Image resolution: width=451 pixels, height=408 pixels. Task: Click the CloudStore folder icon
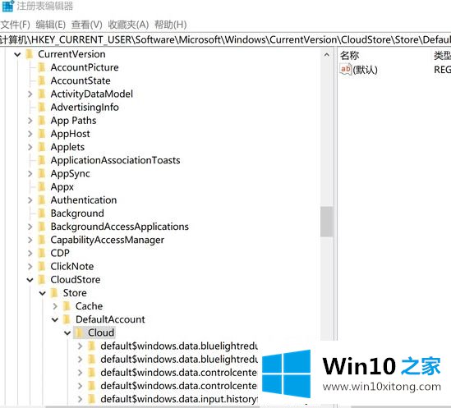[42, 279]
